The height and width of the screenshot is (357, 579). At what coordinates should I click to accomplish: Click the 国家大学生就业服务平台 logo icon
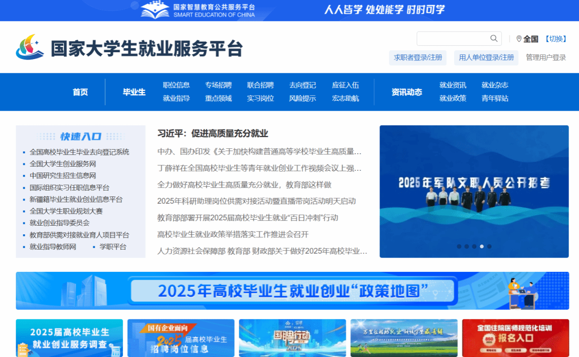[30, 47]
